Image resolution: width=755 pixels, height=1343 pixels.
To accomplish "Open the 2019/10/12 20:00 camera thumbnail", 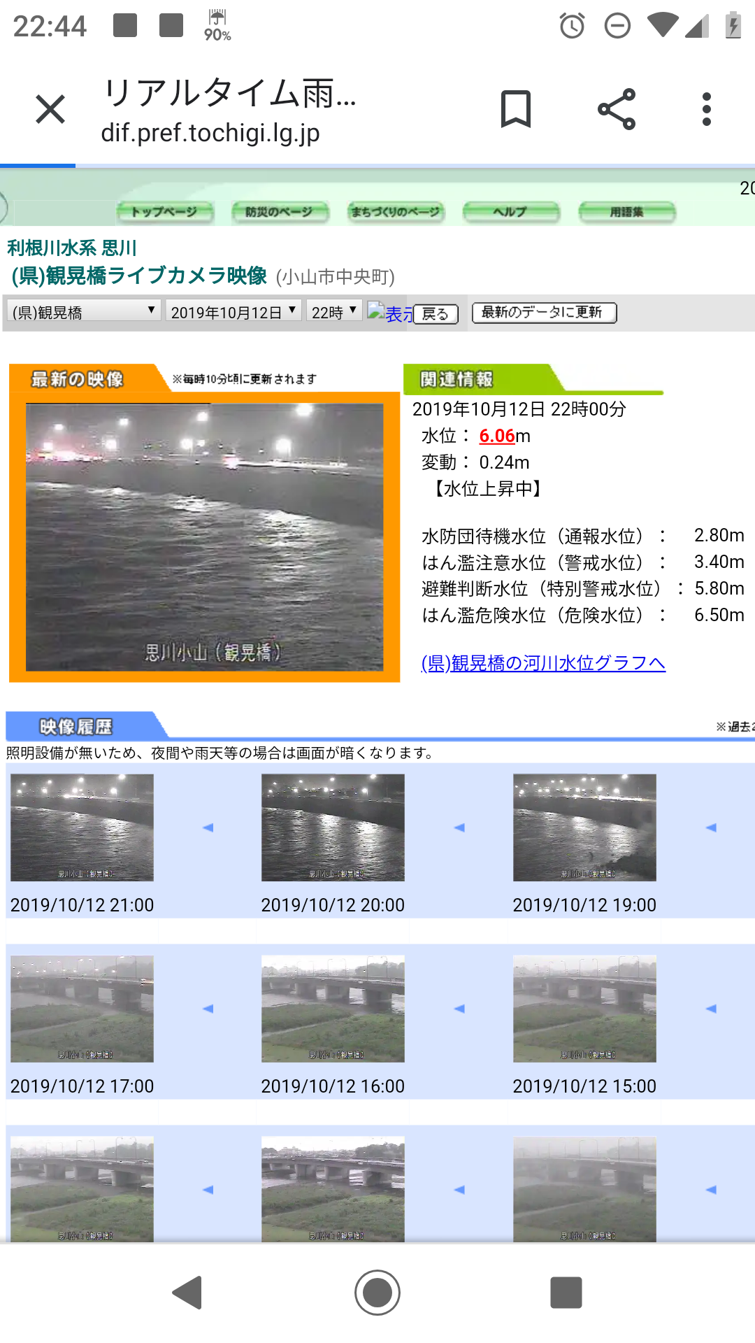I will pyautogui.click(x=333, y=827).
